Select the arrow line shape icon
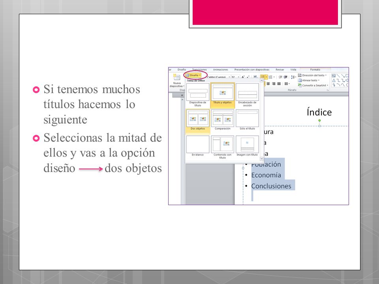 [x=343, y=76]
